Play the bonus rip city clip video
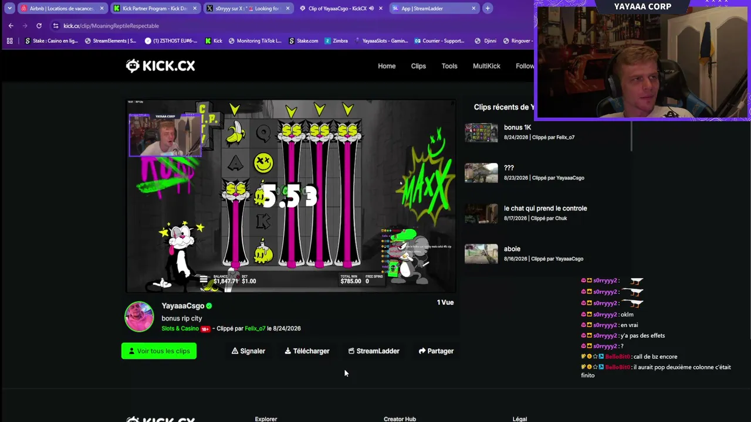Viewport: 751px width, 422px height. [290, 196]
